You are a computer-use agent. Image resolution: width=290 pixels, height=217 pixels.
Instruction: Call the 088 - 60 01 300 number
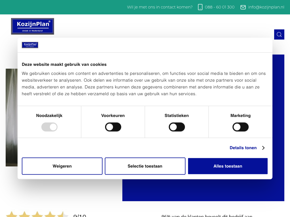pyautogui.click(x=219, y=7)
